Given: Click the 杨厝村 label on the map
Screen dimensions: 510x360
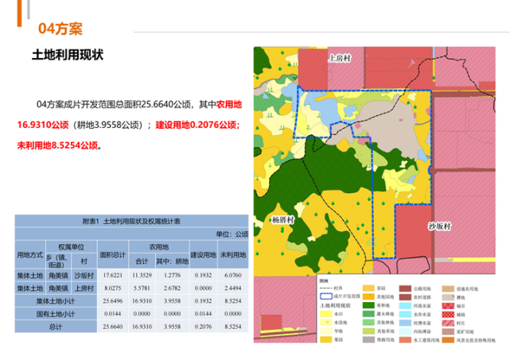Looking at the screenshot, I should pos(283,220).
